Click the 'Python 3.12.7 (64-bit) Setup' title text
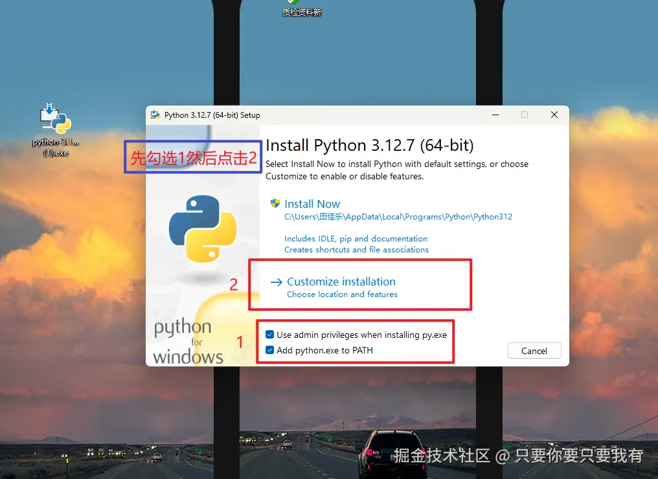This screenshot has width=658, height=479. [x=212, y=115]
